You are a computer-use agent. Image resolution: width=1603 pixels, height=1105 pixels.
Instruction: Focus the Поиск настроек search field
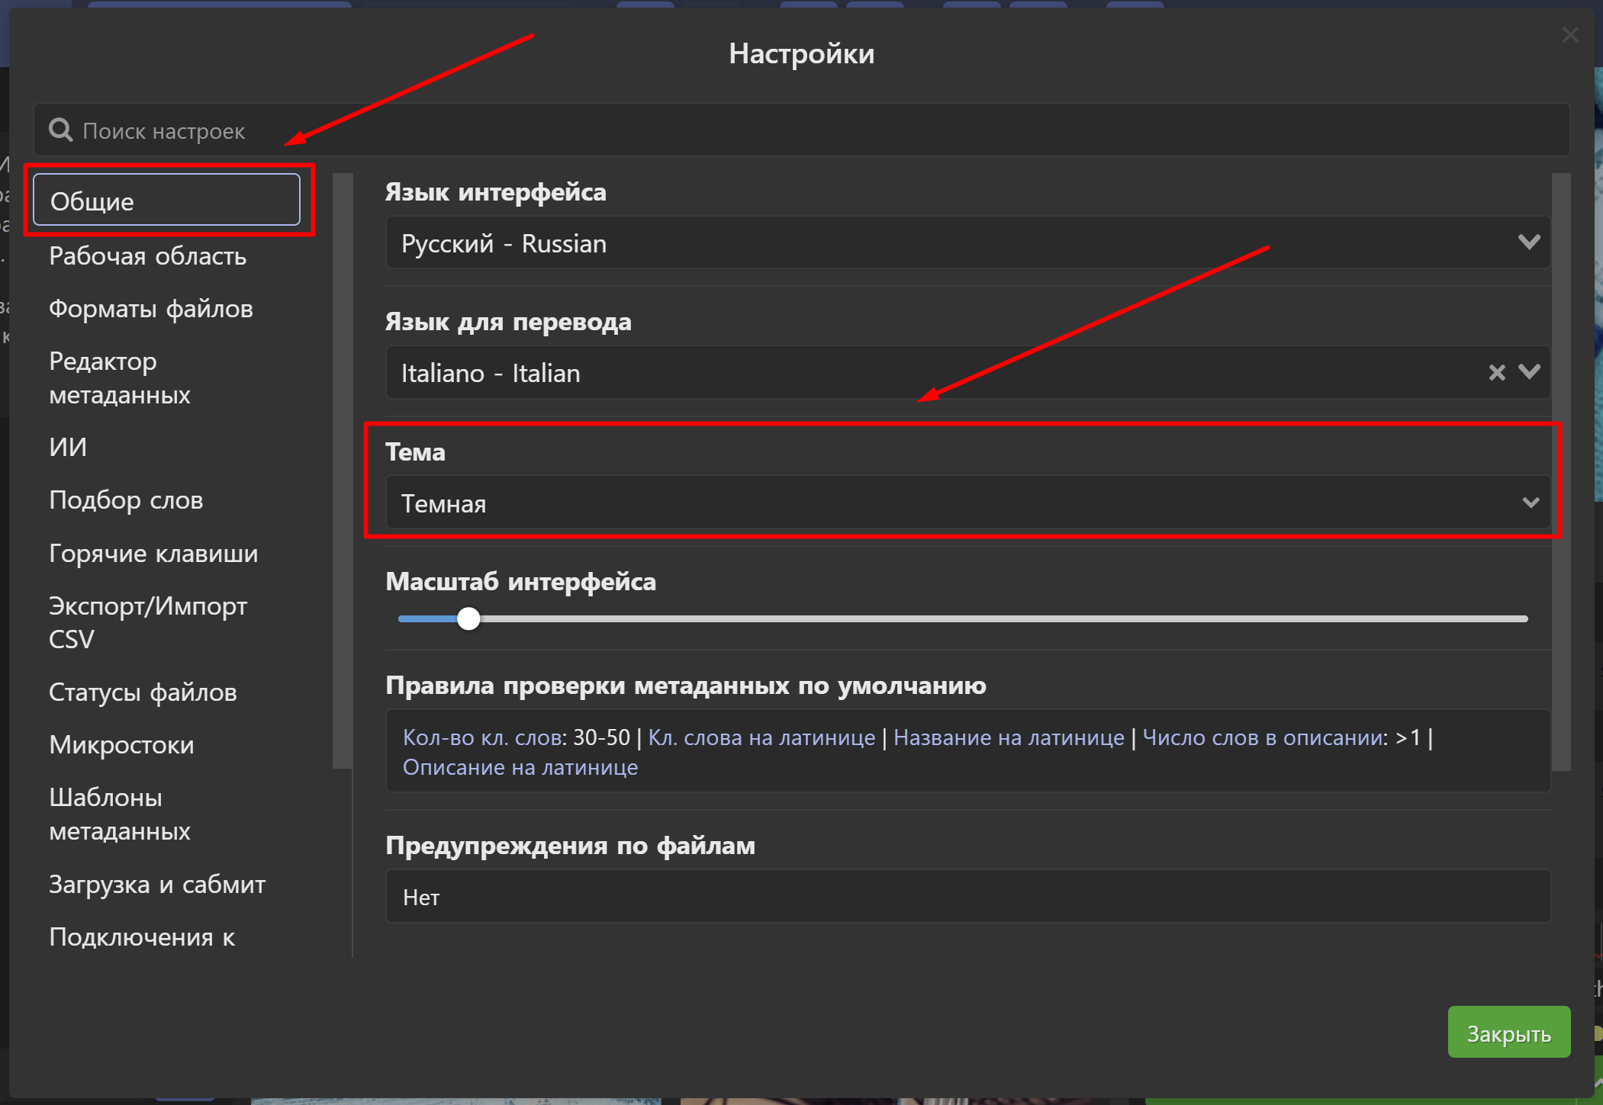pos(801,130)
